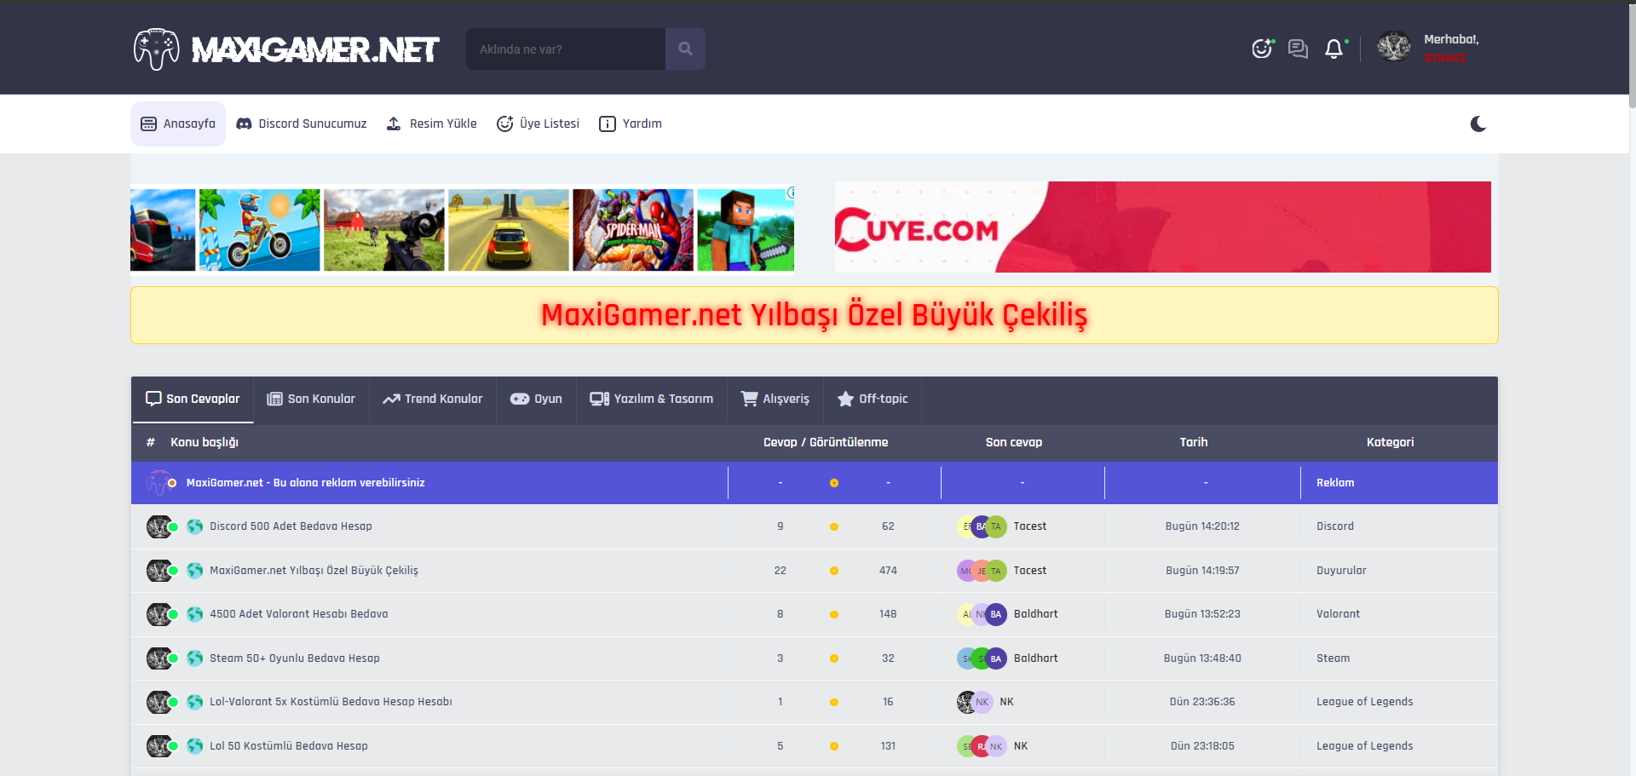Click globe icon beside Steam 50+ Oyunlu topic

(195, 658)
